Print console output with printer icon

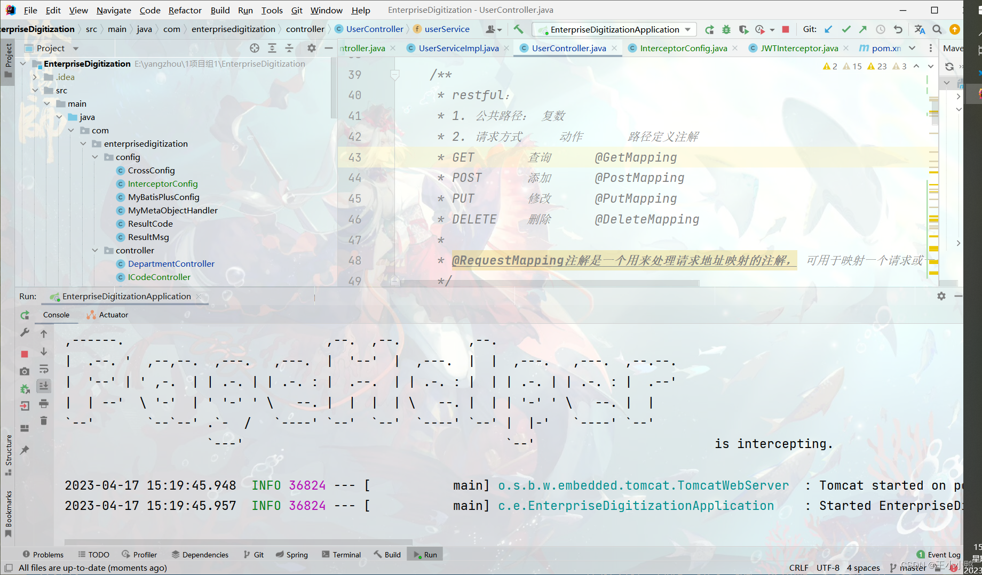[44, 403]
